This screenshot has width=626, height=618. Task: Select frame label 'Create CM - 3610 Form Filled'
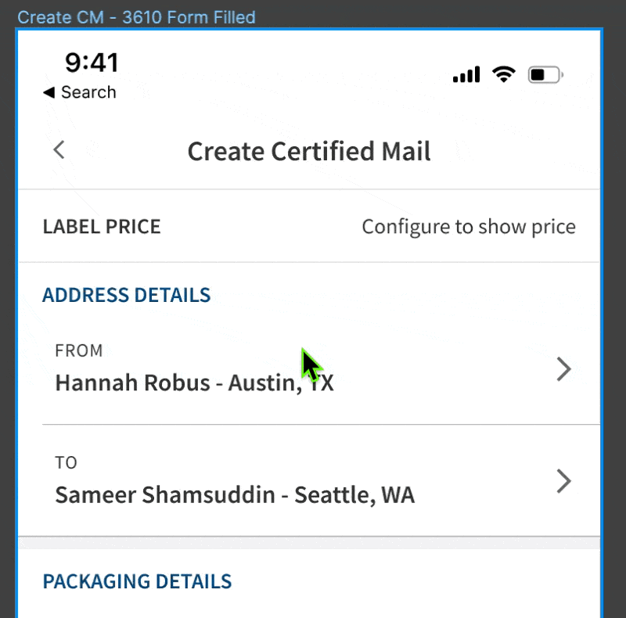tap(136, 17)
